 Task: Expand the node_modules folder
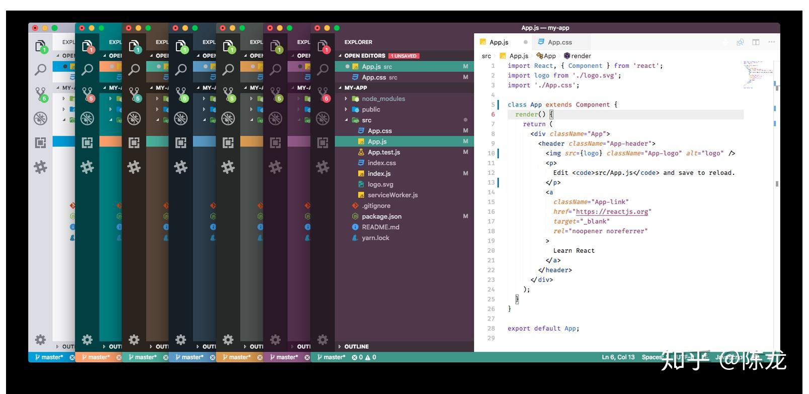383,99
